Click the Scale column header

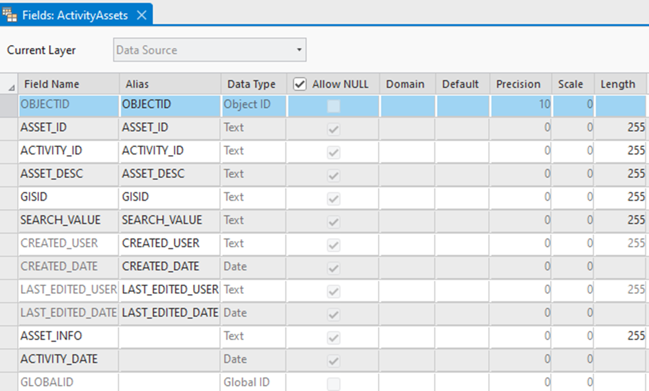(x=573, y=85)
